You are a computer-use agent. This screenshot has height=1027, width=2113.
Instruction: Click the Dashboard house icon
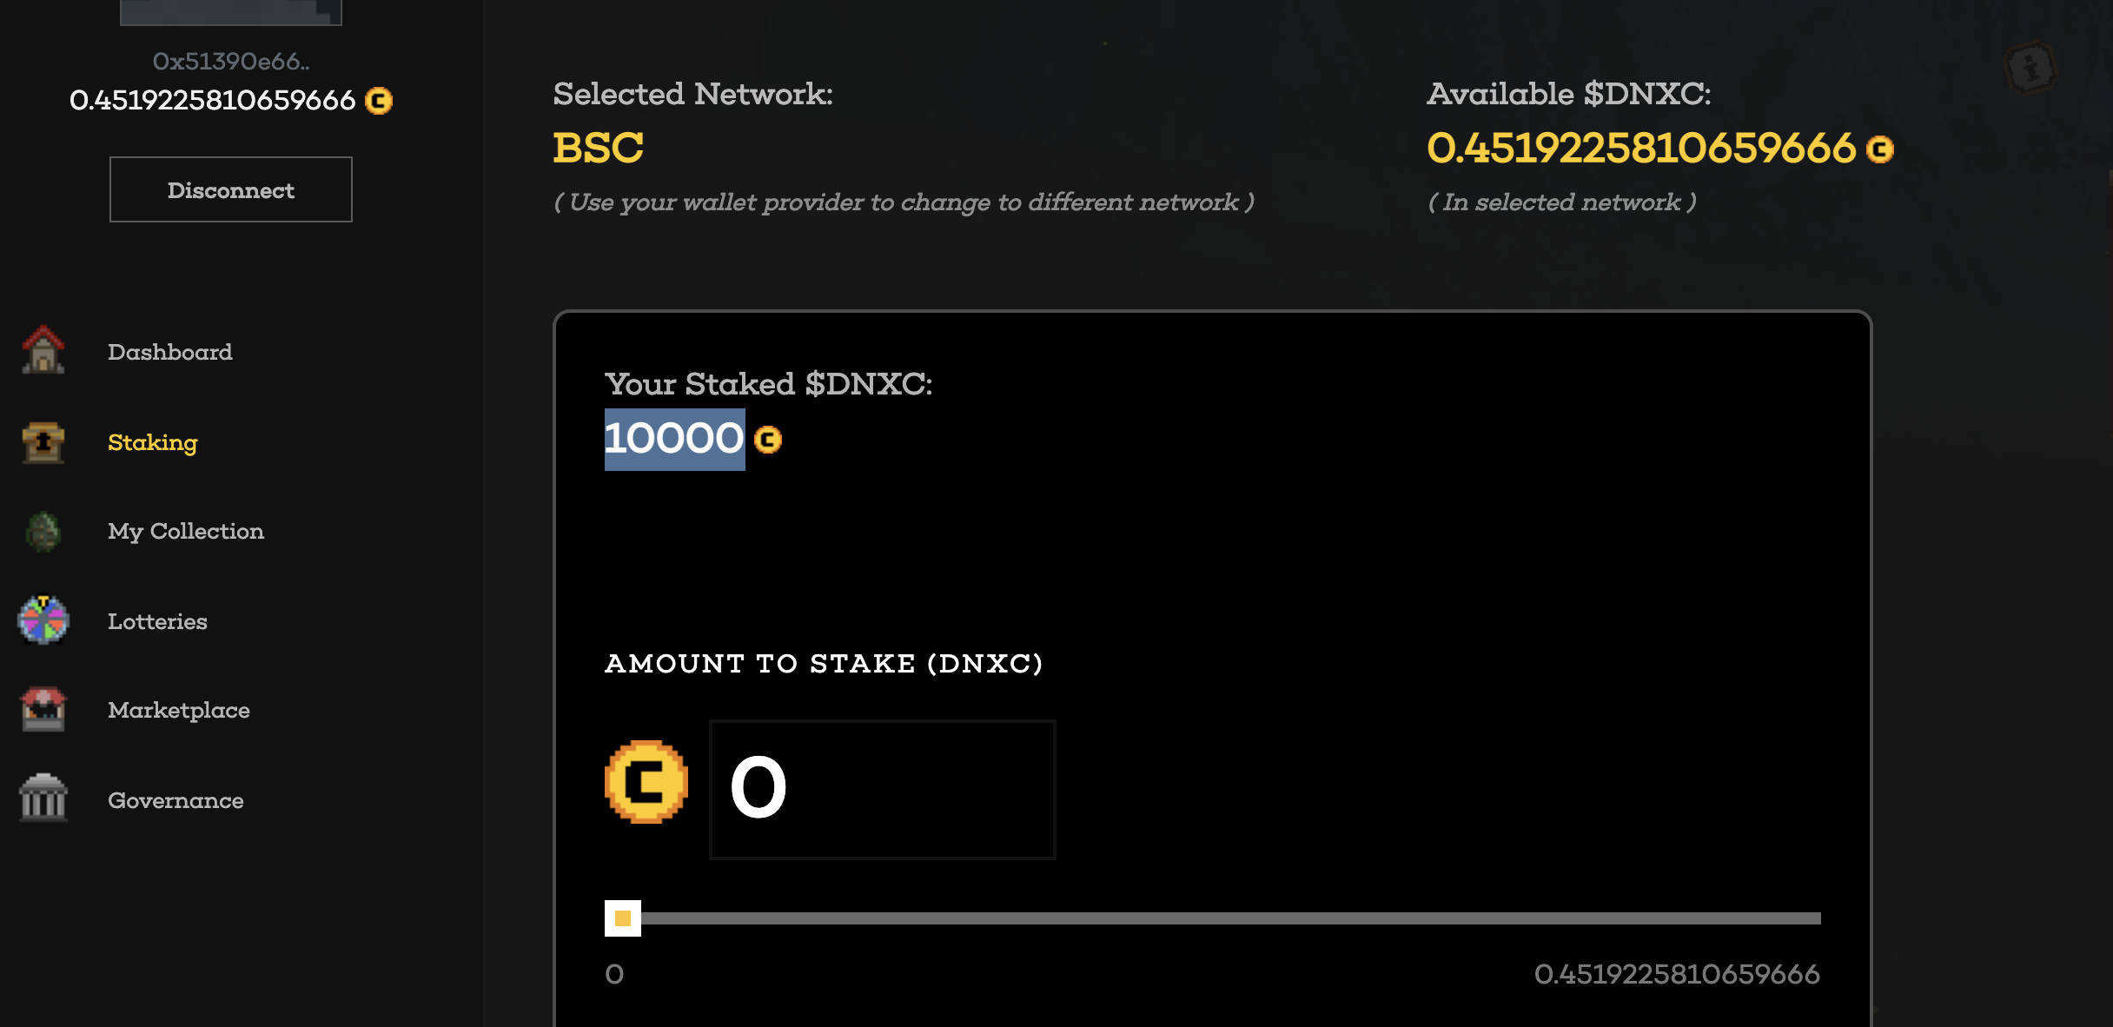(43, 350)
